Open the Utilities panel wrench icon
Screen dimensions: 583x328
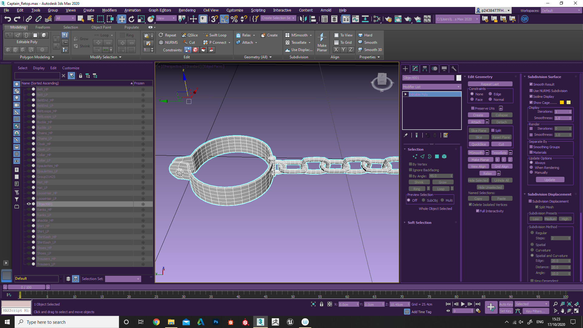pos(454,69)
